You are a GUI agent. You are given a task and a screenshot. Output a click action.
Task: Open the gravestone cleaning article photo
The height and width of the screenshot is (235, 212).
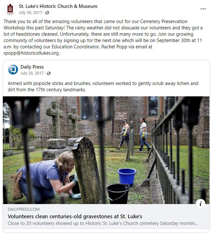click(x=106, y=150)
